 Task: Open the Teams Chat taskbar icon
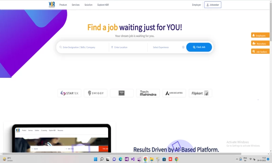click(x=114, y=159)
